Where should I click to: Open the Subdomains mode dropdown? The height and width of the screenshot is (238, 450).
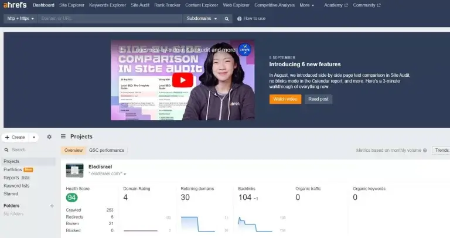(202, 18)
